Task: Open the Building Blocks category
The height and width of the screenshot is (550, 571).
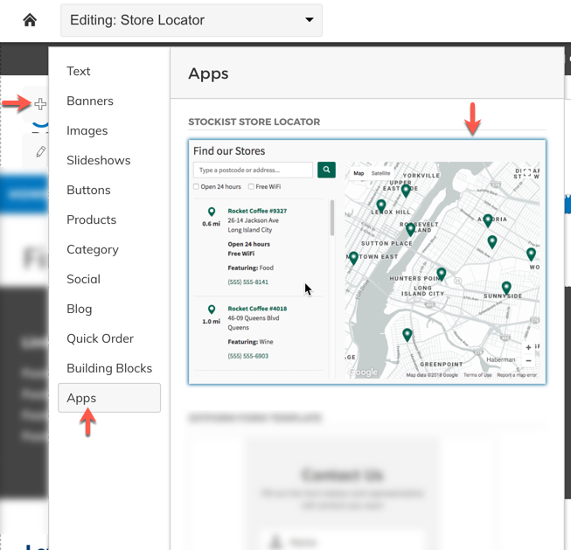Action: [109, 368]
